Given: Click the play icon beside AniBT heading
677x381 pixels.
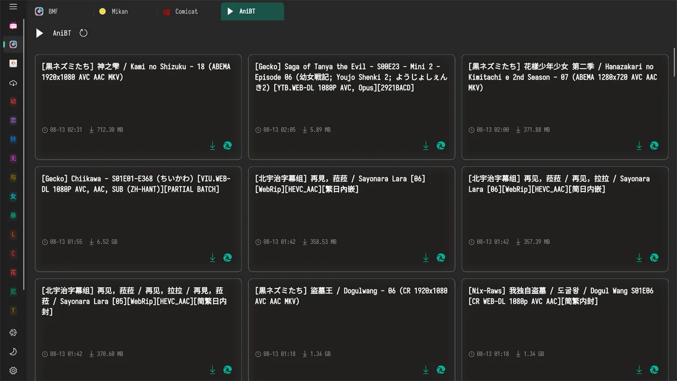Looking at the screenshot, I should click(x=39, y=33).
